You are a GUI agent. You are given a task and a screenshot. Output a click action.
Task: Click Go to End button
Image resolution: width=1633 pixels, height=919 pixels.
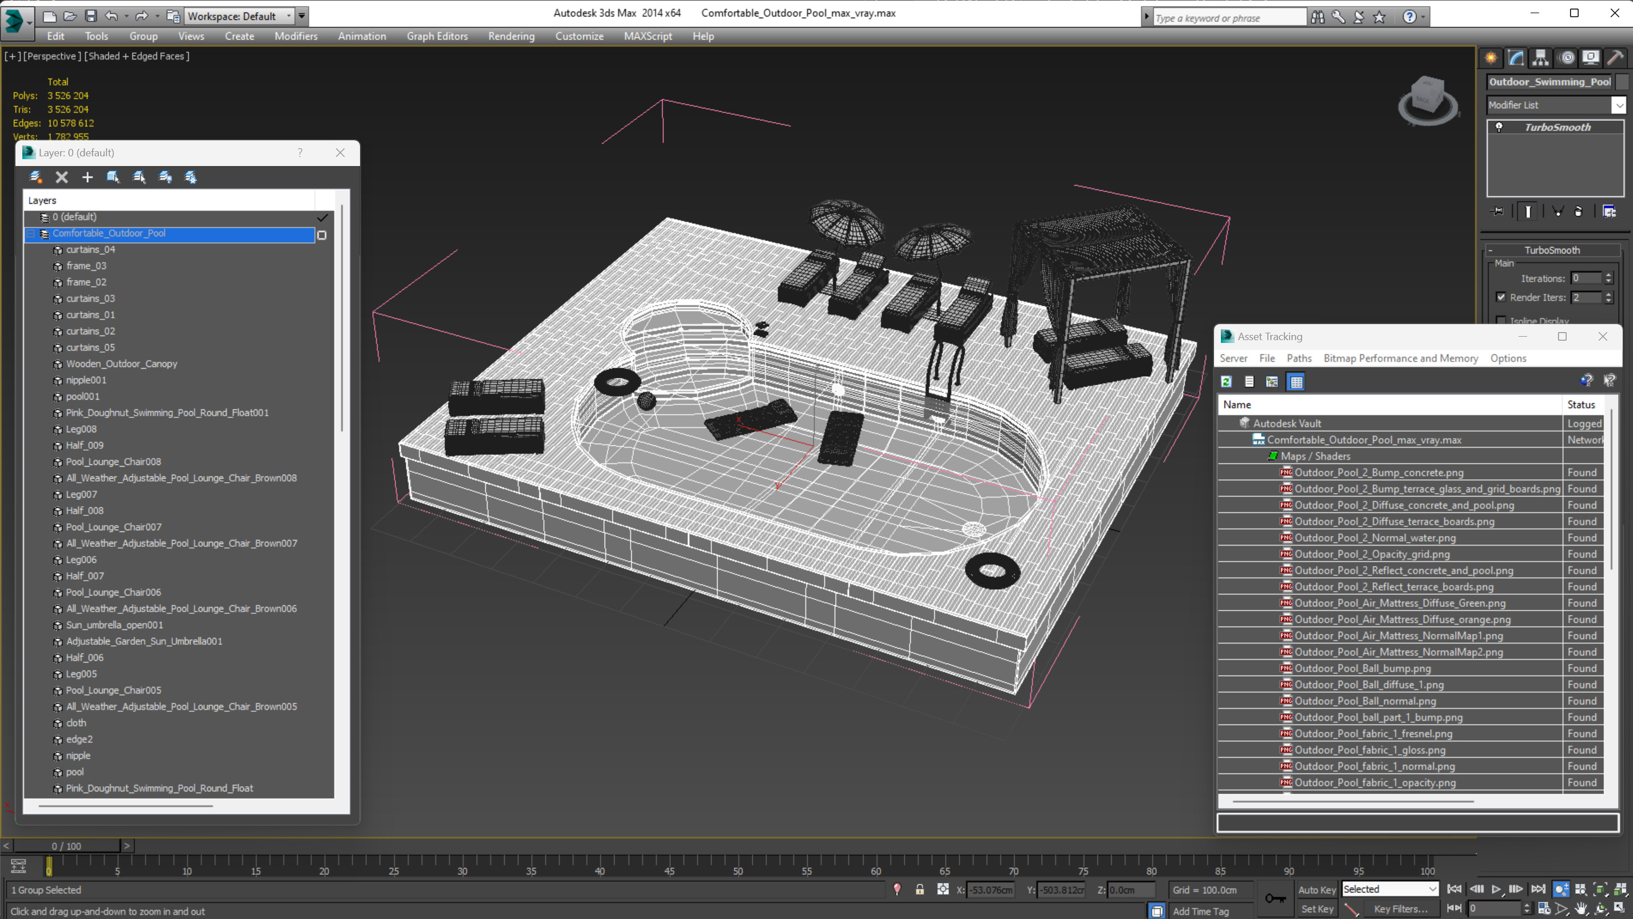(x=1538, y=890)
